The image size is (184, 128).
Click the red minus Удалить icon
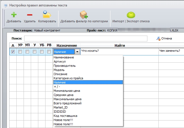(30, 15)
